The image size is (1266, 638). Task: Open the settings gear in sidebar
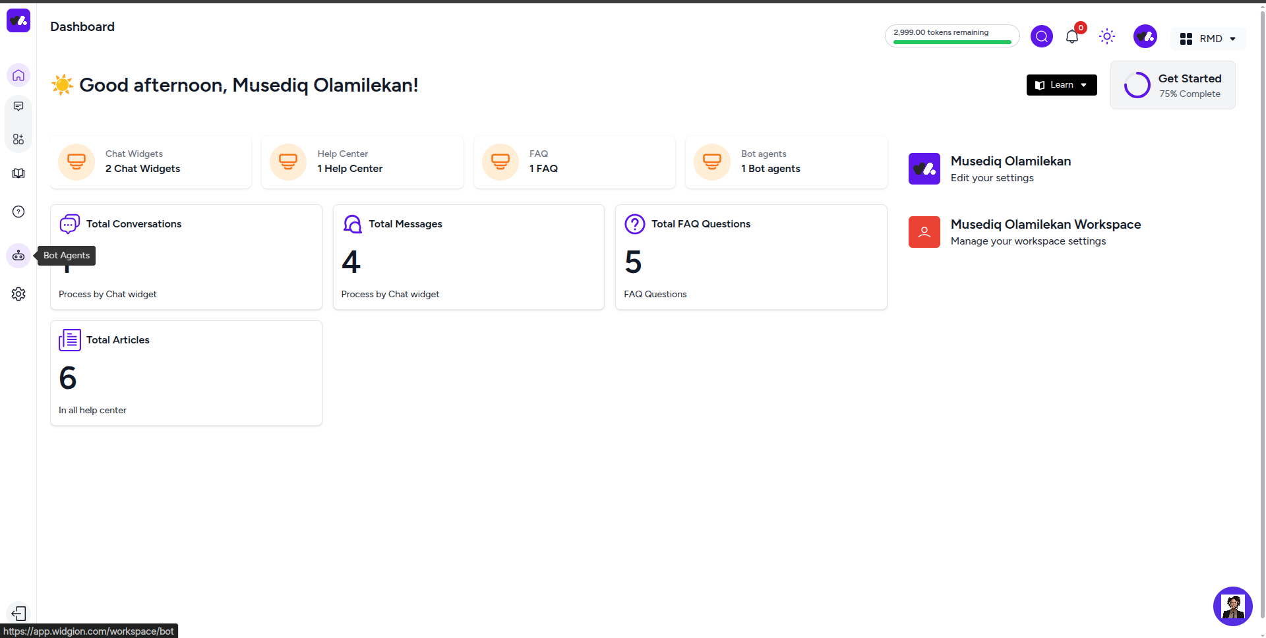coord(18,294)
